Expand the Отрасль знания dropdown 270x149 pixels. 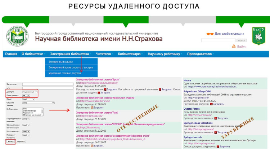coord(39,103)
